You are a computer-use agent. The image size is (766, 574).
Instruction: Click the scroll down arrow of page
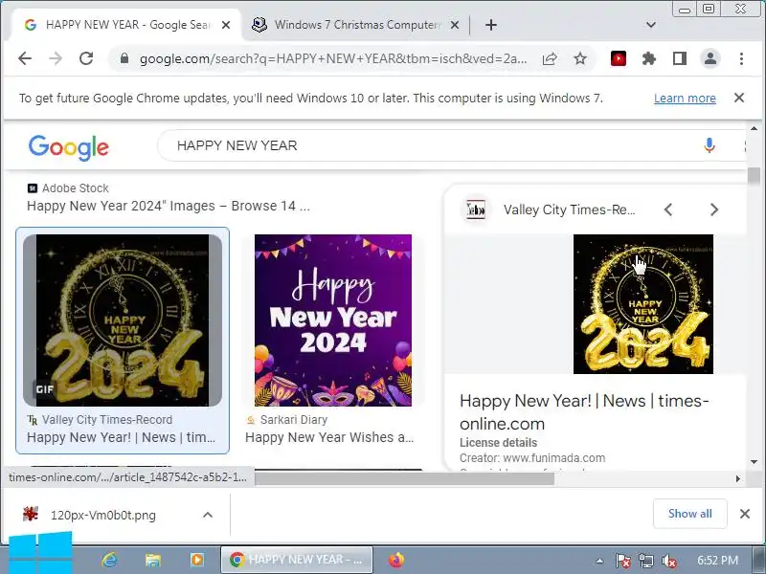(755, 462)
